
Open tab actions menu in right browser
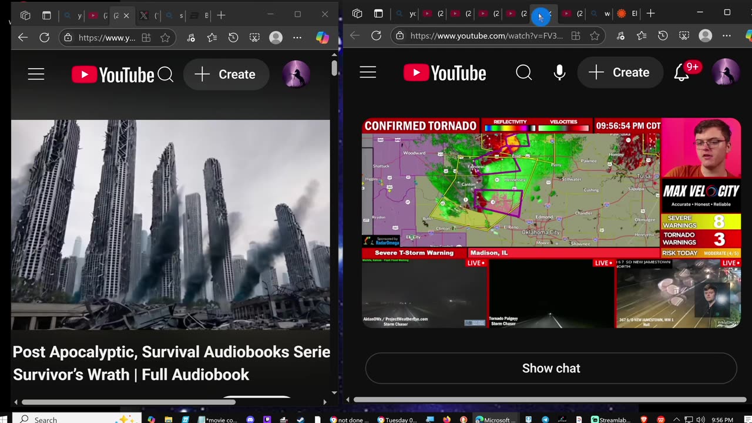tap(378, 14)
